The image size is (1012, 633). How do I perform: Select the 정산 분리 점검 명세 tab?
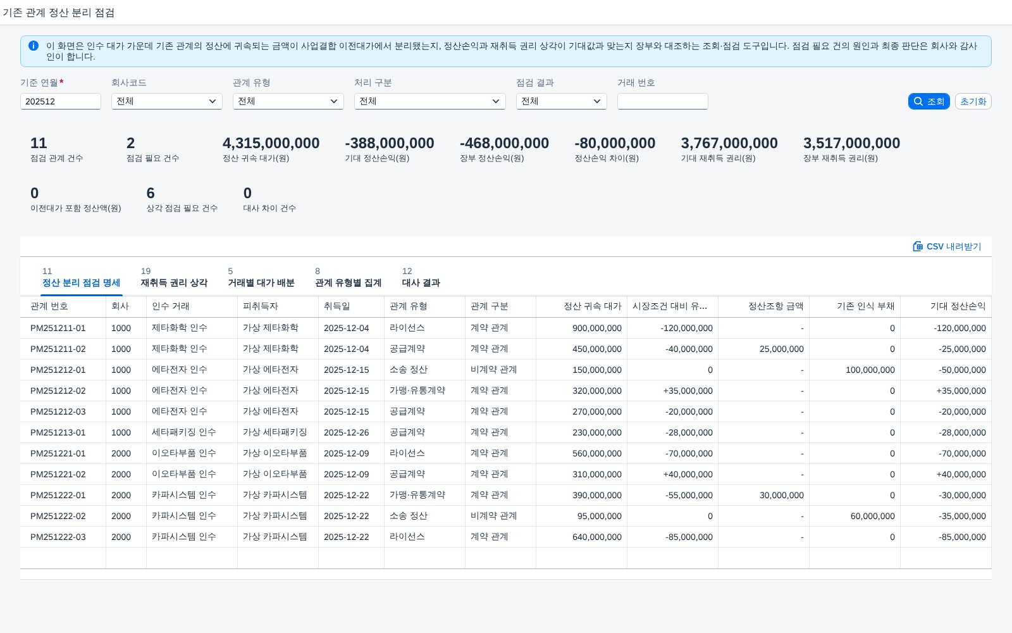click(x=81, y=277)
